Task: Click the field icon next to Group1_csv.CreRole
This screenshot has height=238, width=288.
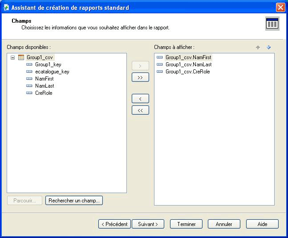Action: point(160,72)
